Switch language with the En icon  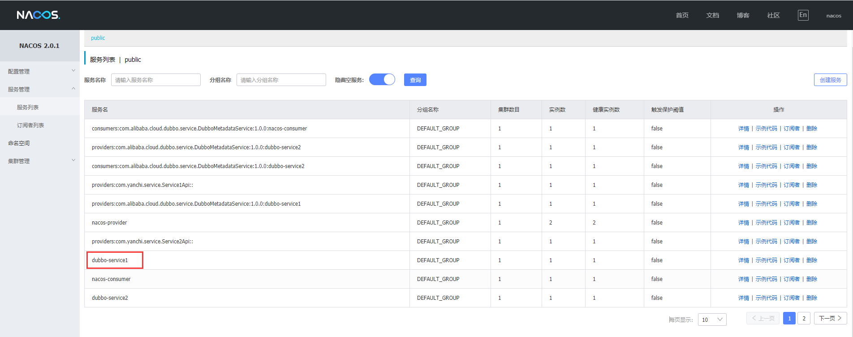click(803, 15)
